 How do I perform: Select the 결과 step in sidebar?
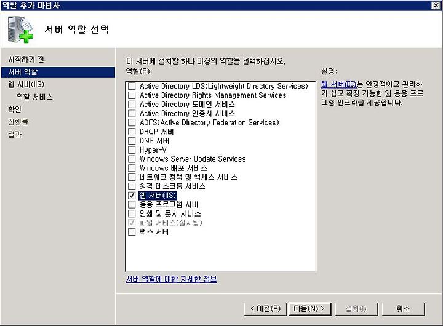[x=15, y=134]
